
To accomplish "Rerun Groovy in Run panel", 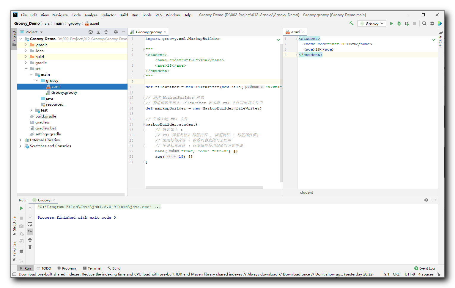I will click(x=21, y=208).
